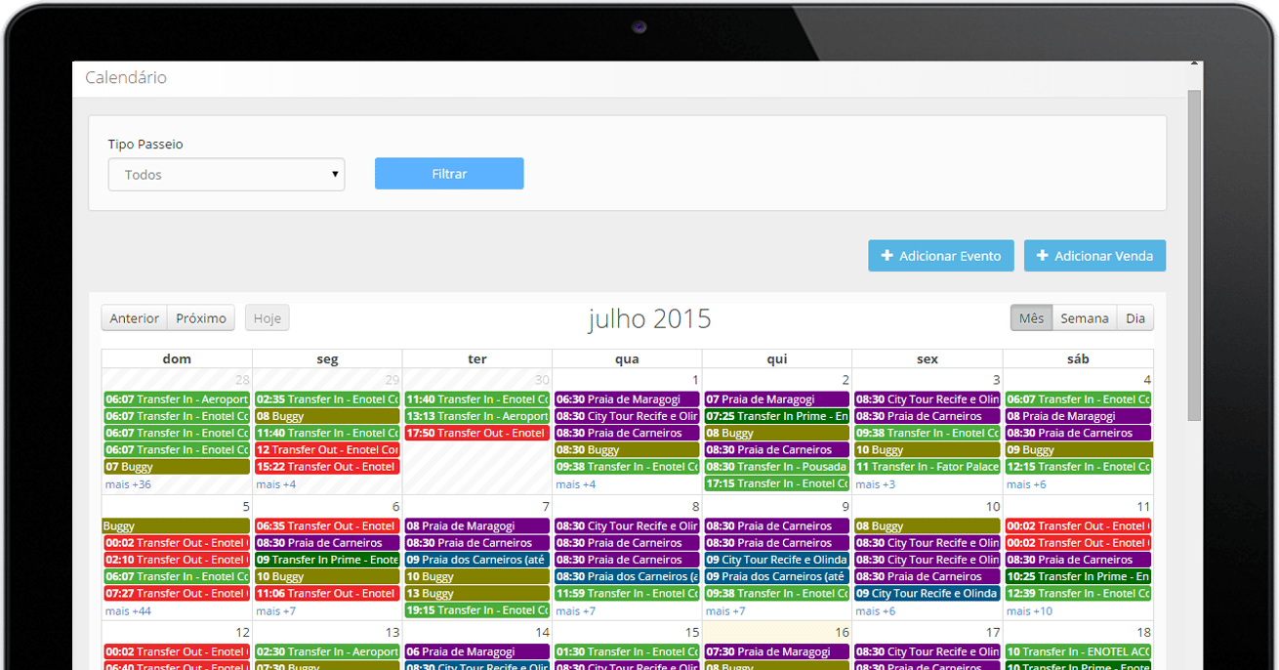1279x670 pixels.
Task: Expand 'mais +36' events on June 28
Action: (129, 484)
